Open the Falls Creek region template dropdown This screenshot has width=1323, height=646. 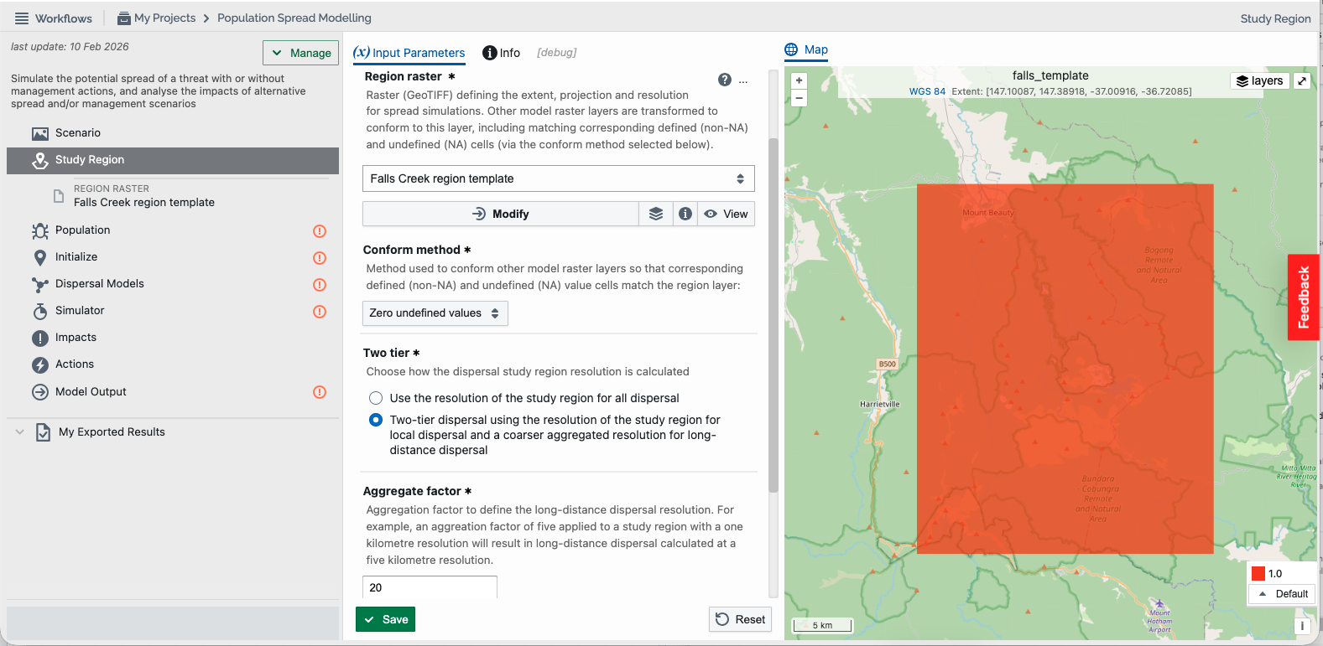pos(559,178)
